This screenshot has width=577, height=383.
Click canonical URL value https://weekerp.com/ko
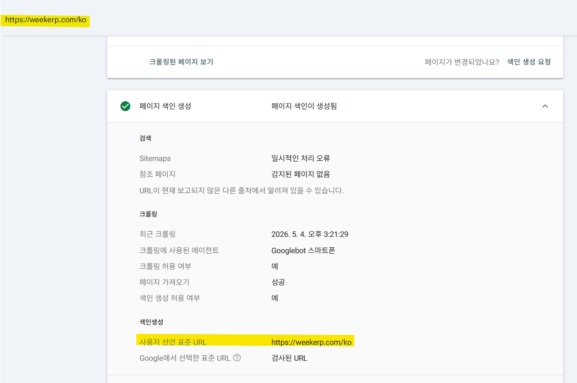[312, 342]
